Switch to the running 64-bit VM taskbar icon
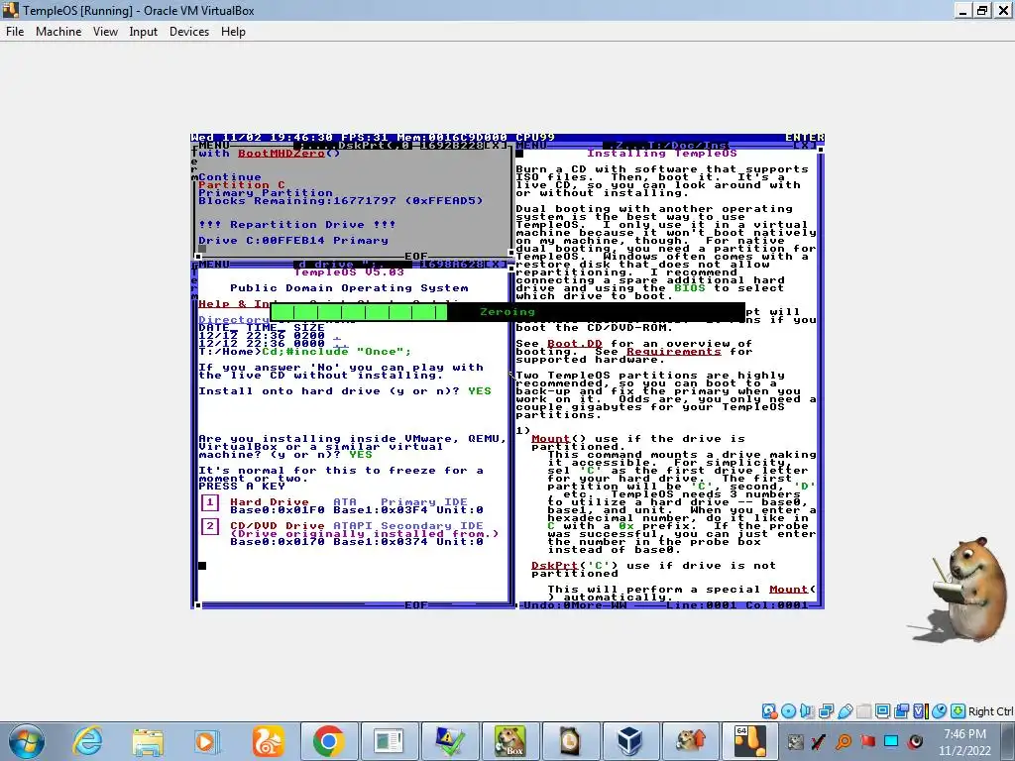 (750, 741)
